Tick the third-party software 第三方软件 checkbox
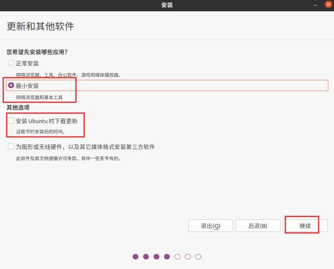This screenshot has width=334, height=269. (x=11, y=146)
